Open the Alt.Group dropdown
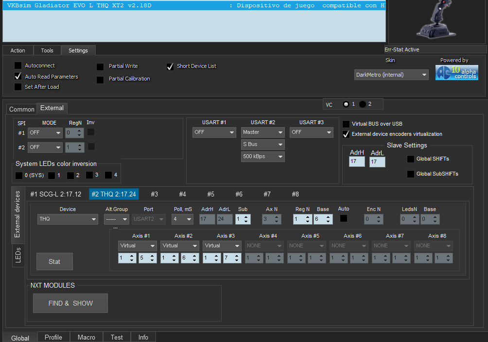This screenshot has height=342, width=488. coord(116,219)
